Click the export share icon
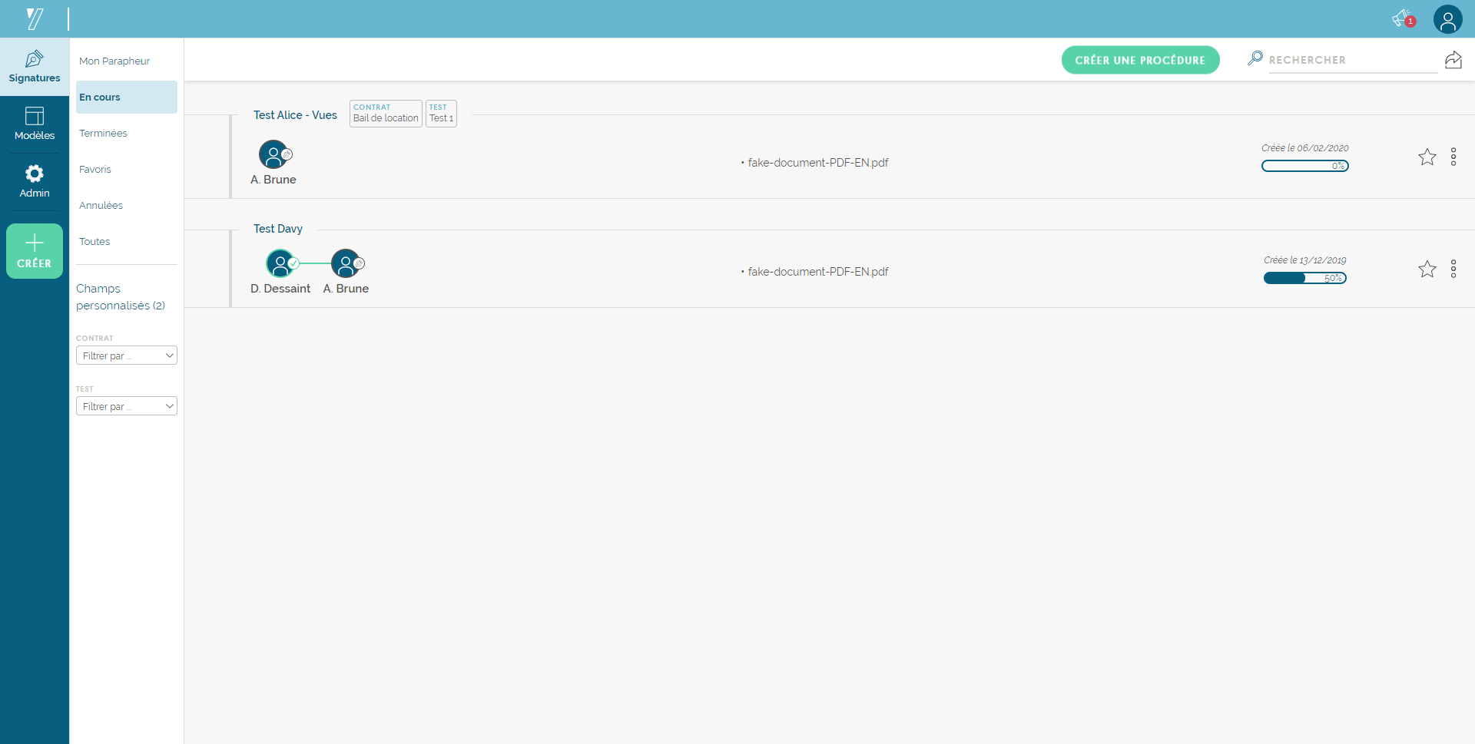This screenshot has height=744, width=1475. pos(1453,60)
